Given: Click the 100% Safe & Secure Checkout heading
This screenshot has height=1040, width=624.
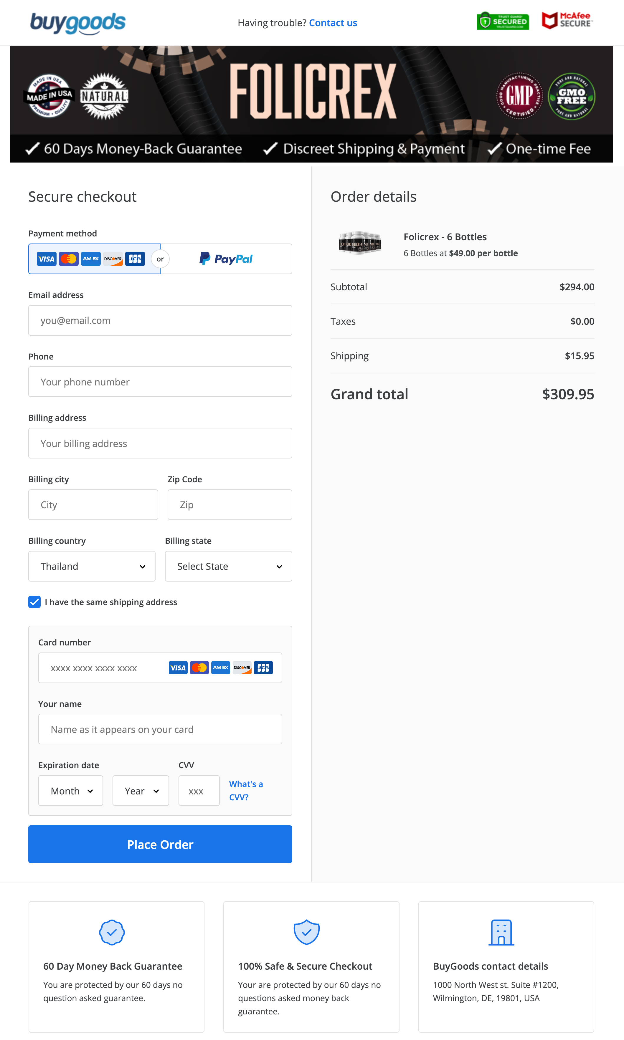Looking at the screenshot, I should pos(305,966).
